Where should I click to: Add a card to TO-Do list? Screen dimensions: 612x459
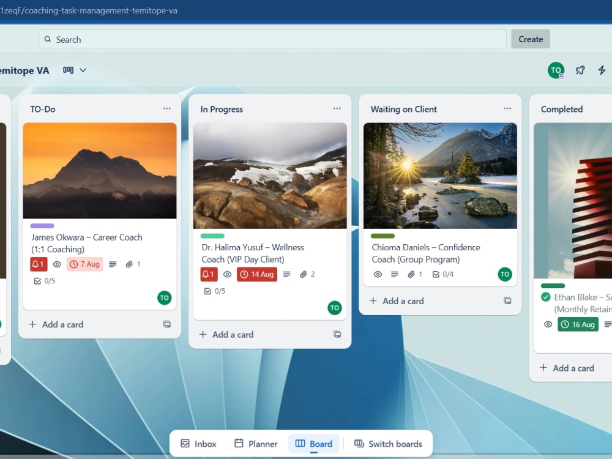point(56,324)
